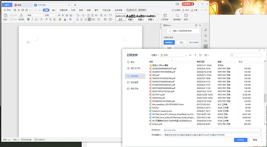267x147 pixels.
Task: Click the Undo arrow icon
Action: 30,10
